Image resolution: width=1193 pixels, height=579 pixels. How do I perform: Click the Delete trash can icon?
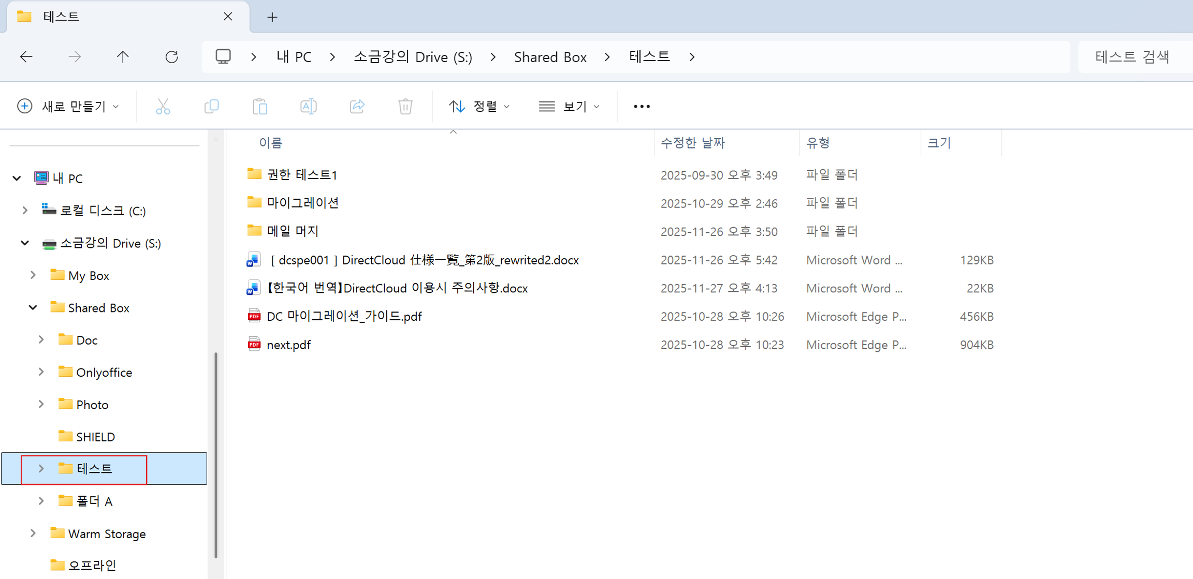[x=405, y=107]
